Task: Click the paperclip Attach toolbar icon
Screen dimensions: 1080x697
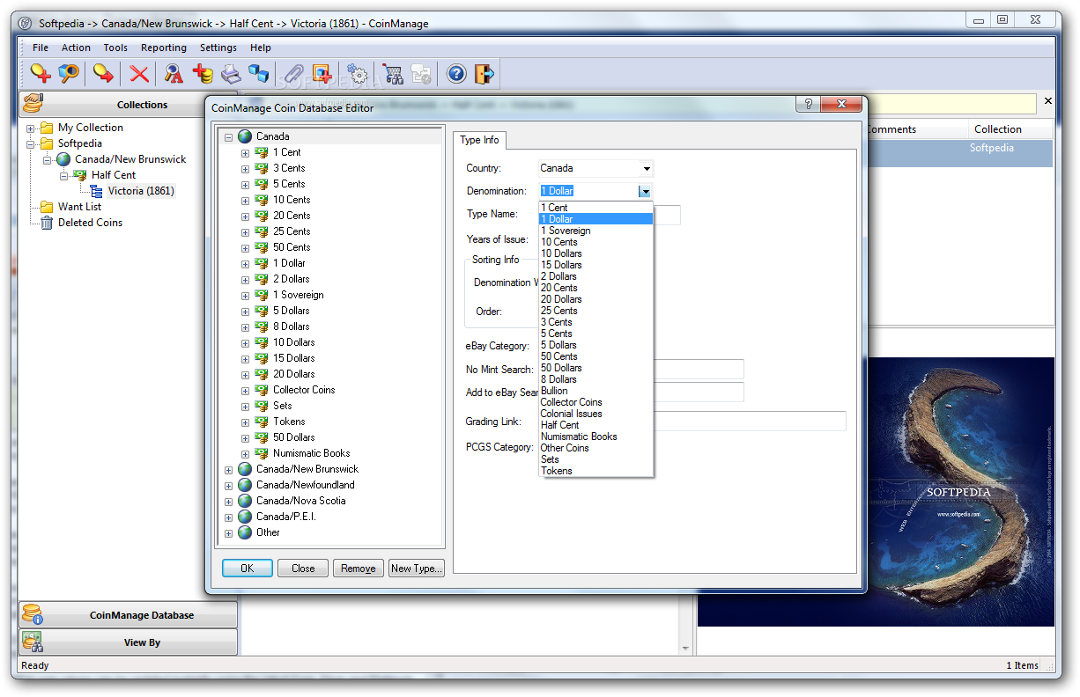Action: (x=293, y=74)
